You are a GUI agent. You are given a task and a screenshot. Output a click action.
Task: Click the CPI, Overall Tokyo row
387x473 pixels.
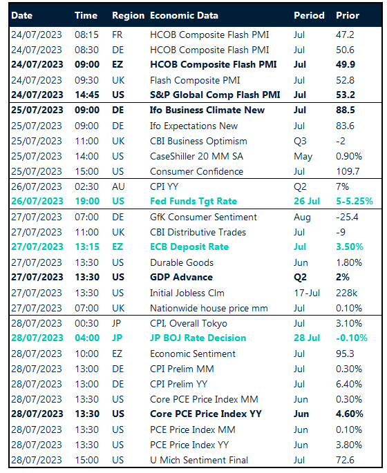(x=196, y=324)
